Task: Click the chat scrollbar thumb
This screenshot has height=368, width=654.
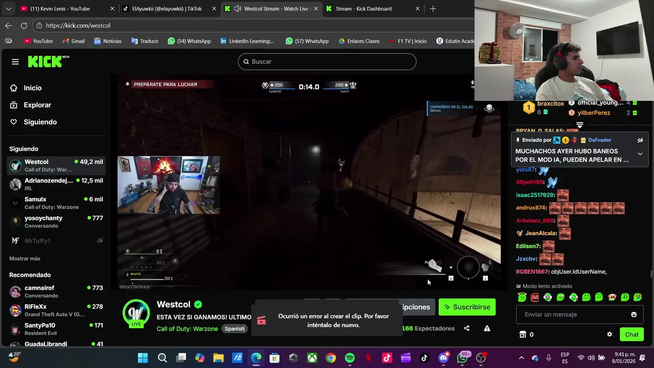Action: [x=651, y=274]
